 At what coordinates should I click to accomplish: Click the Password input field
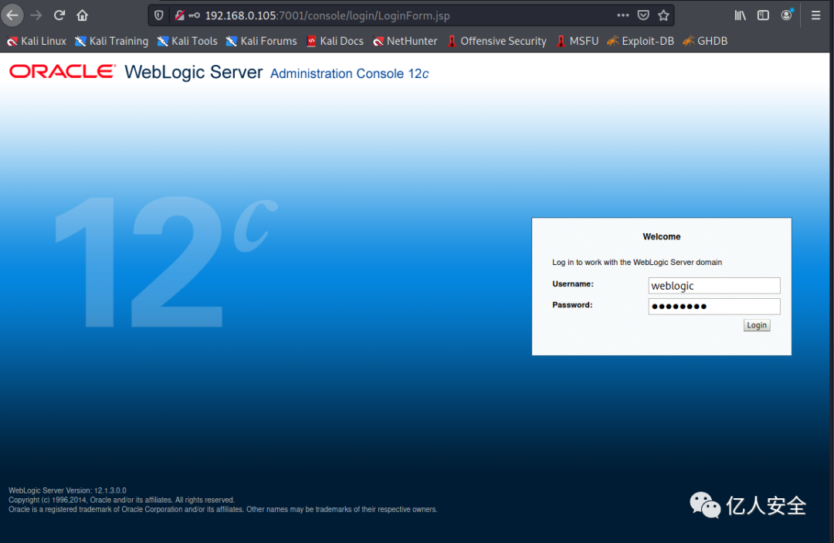[714, 307]
